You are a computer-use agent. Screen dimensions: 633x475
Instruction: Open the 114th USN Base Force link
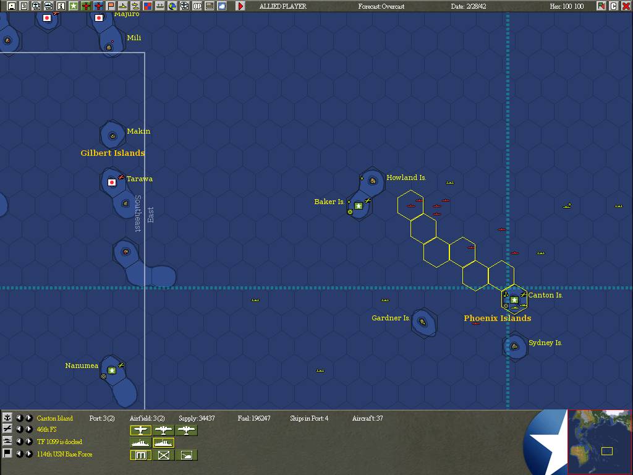(64, 454)
